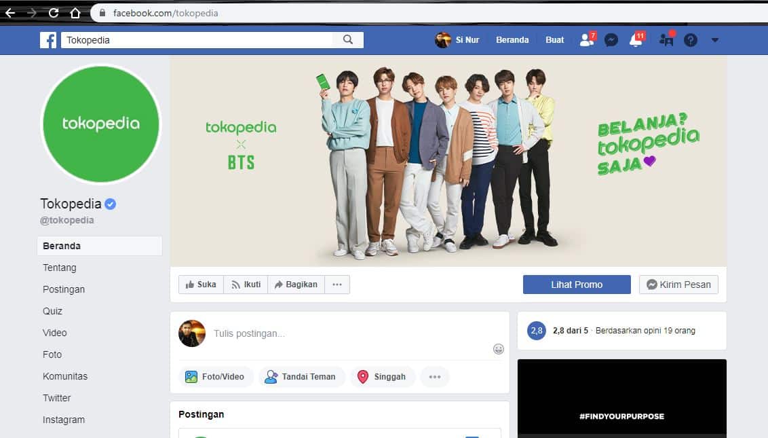The height and width of the screenshot is (438, 768).
Task: Expand the account dropdown arrow
Action: click(x=715, y=40)
